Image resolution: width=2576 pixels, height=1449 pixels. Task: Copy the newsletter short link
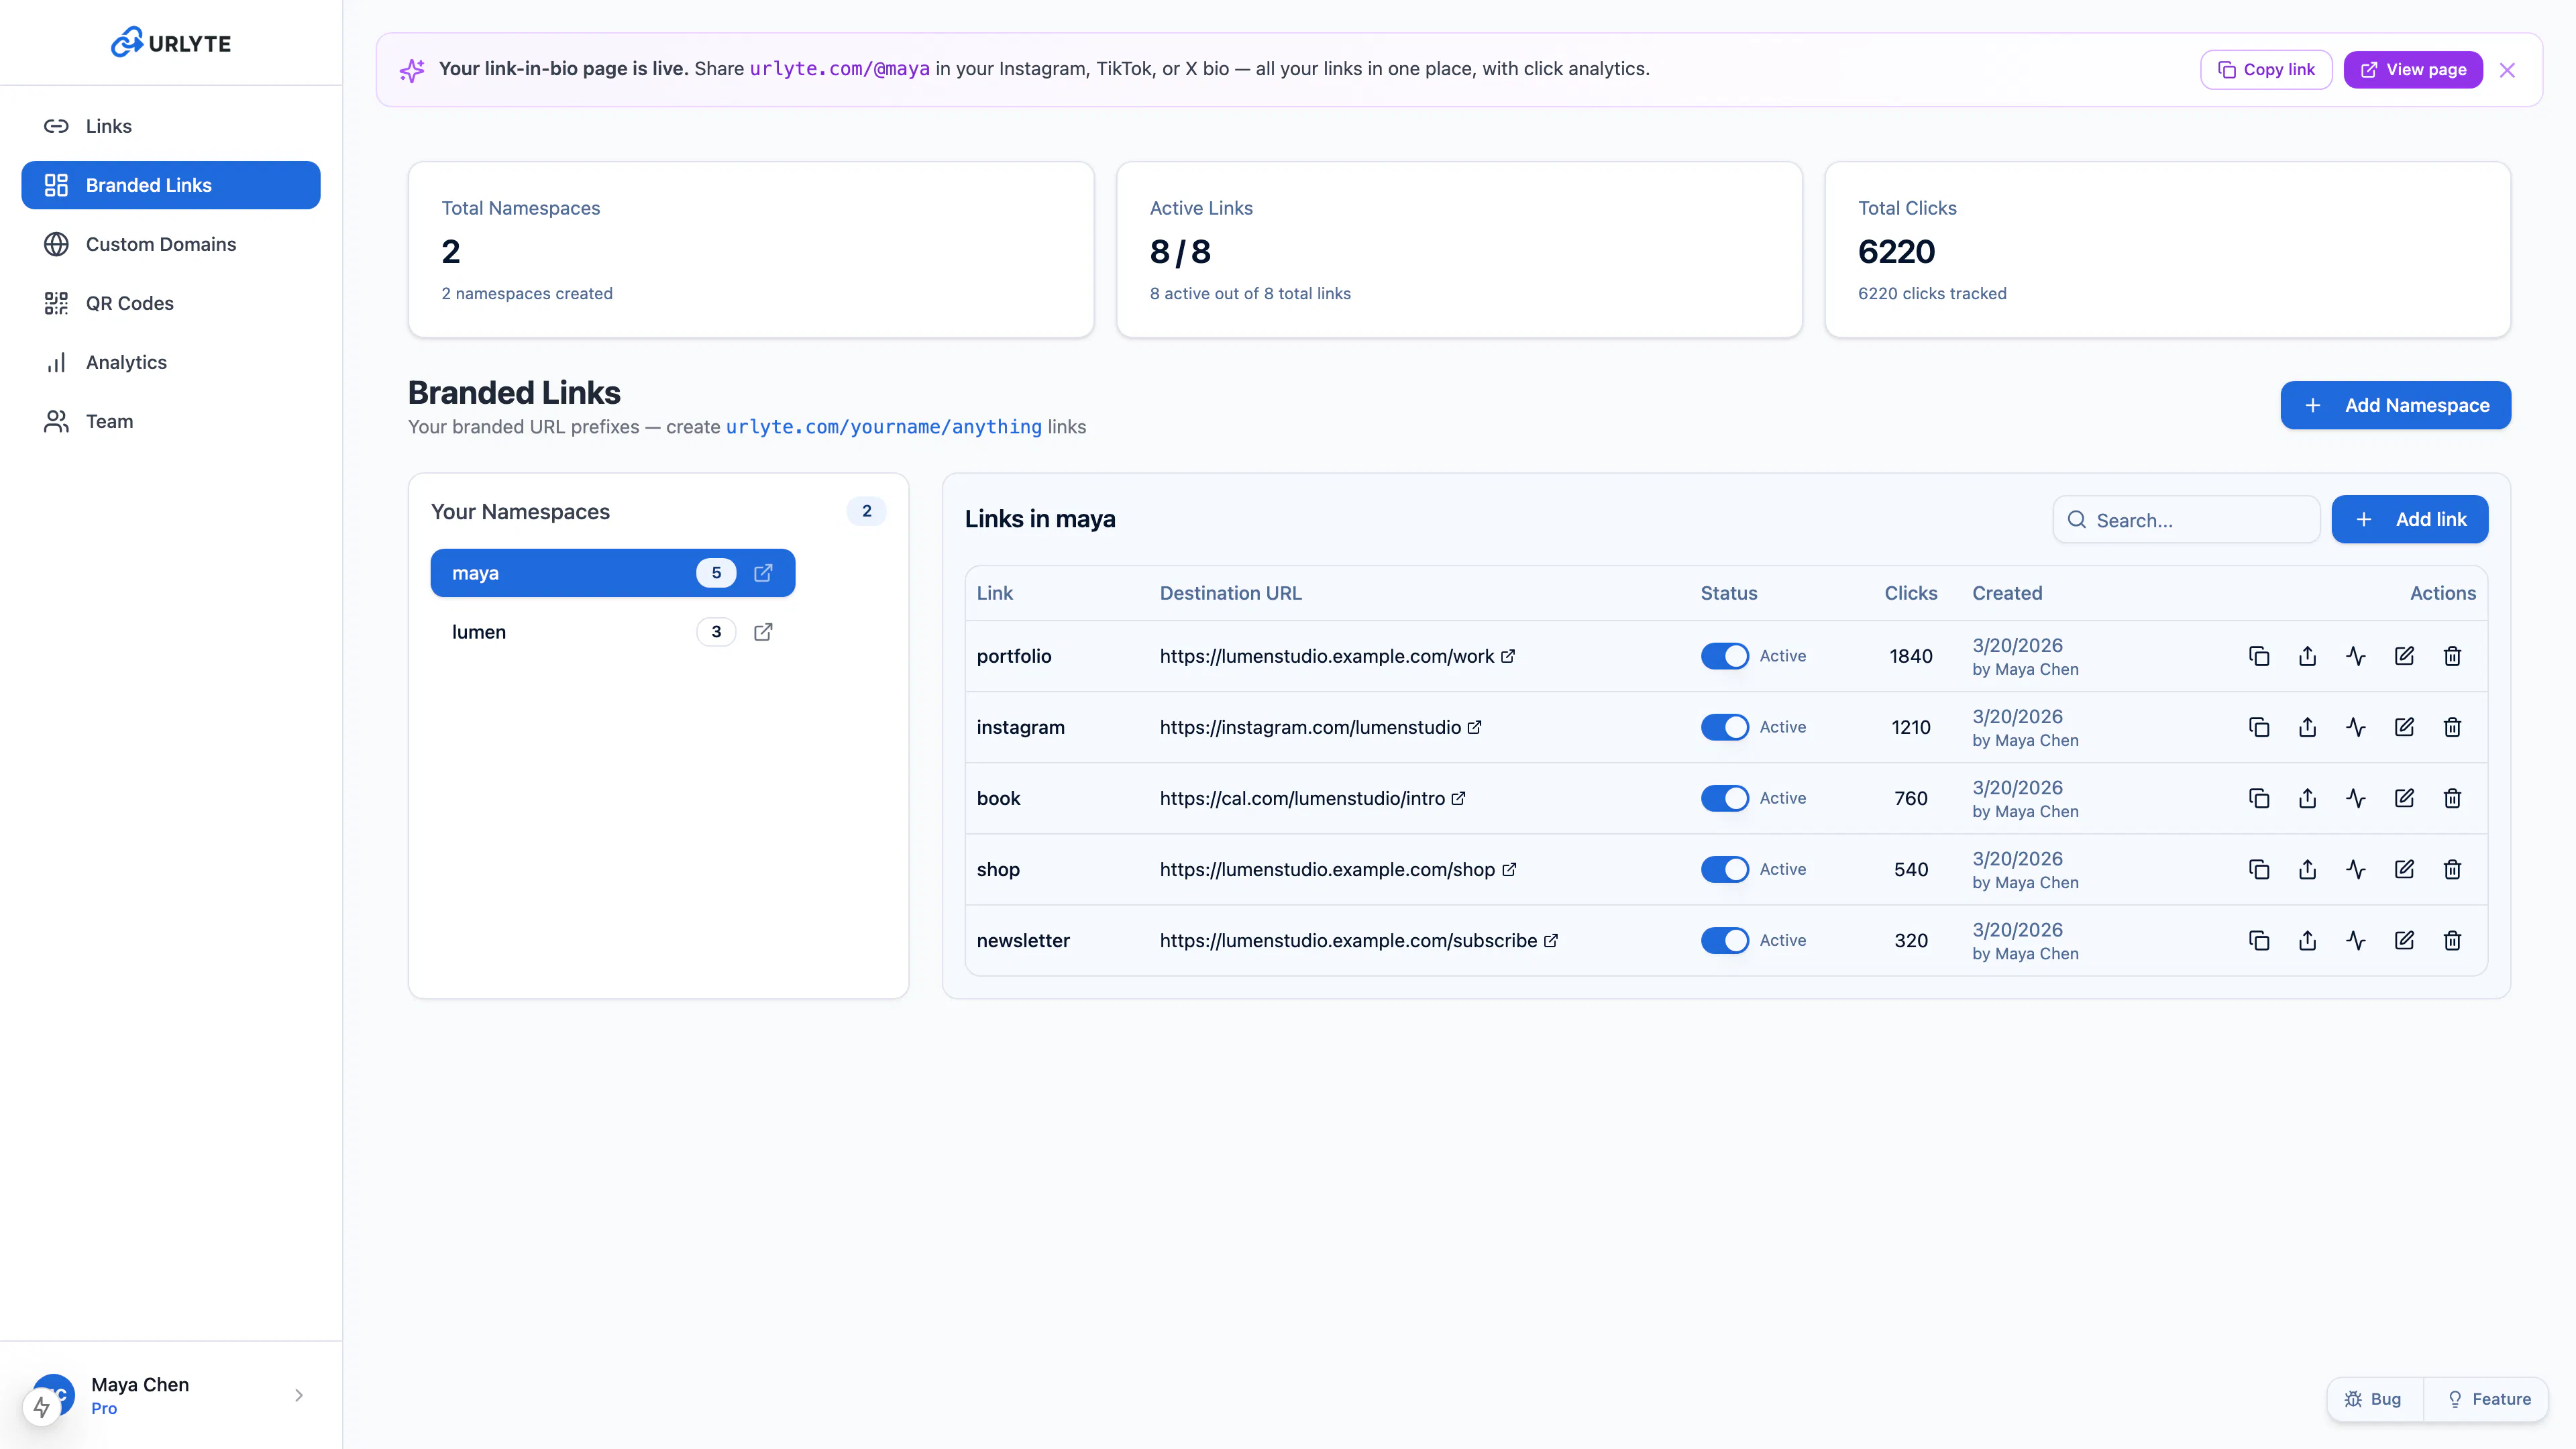coord(2259,940)
